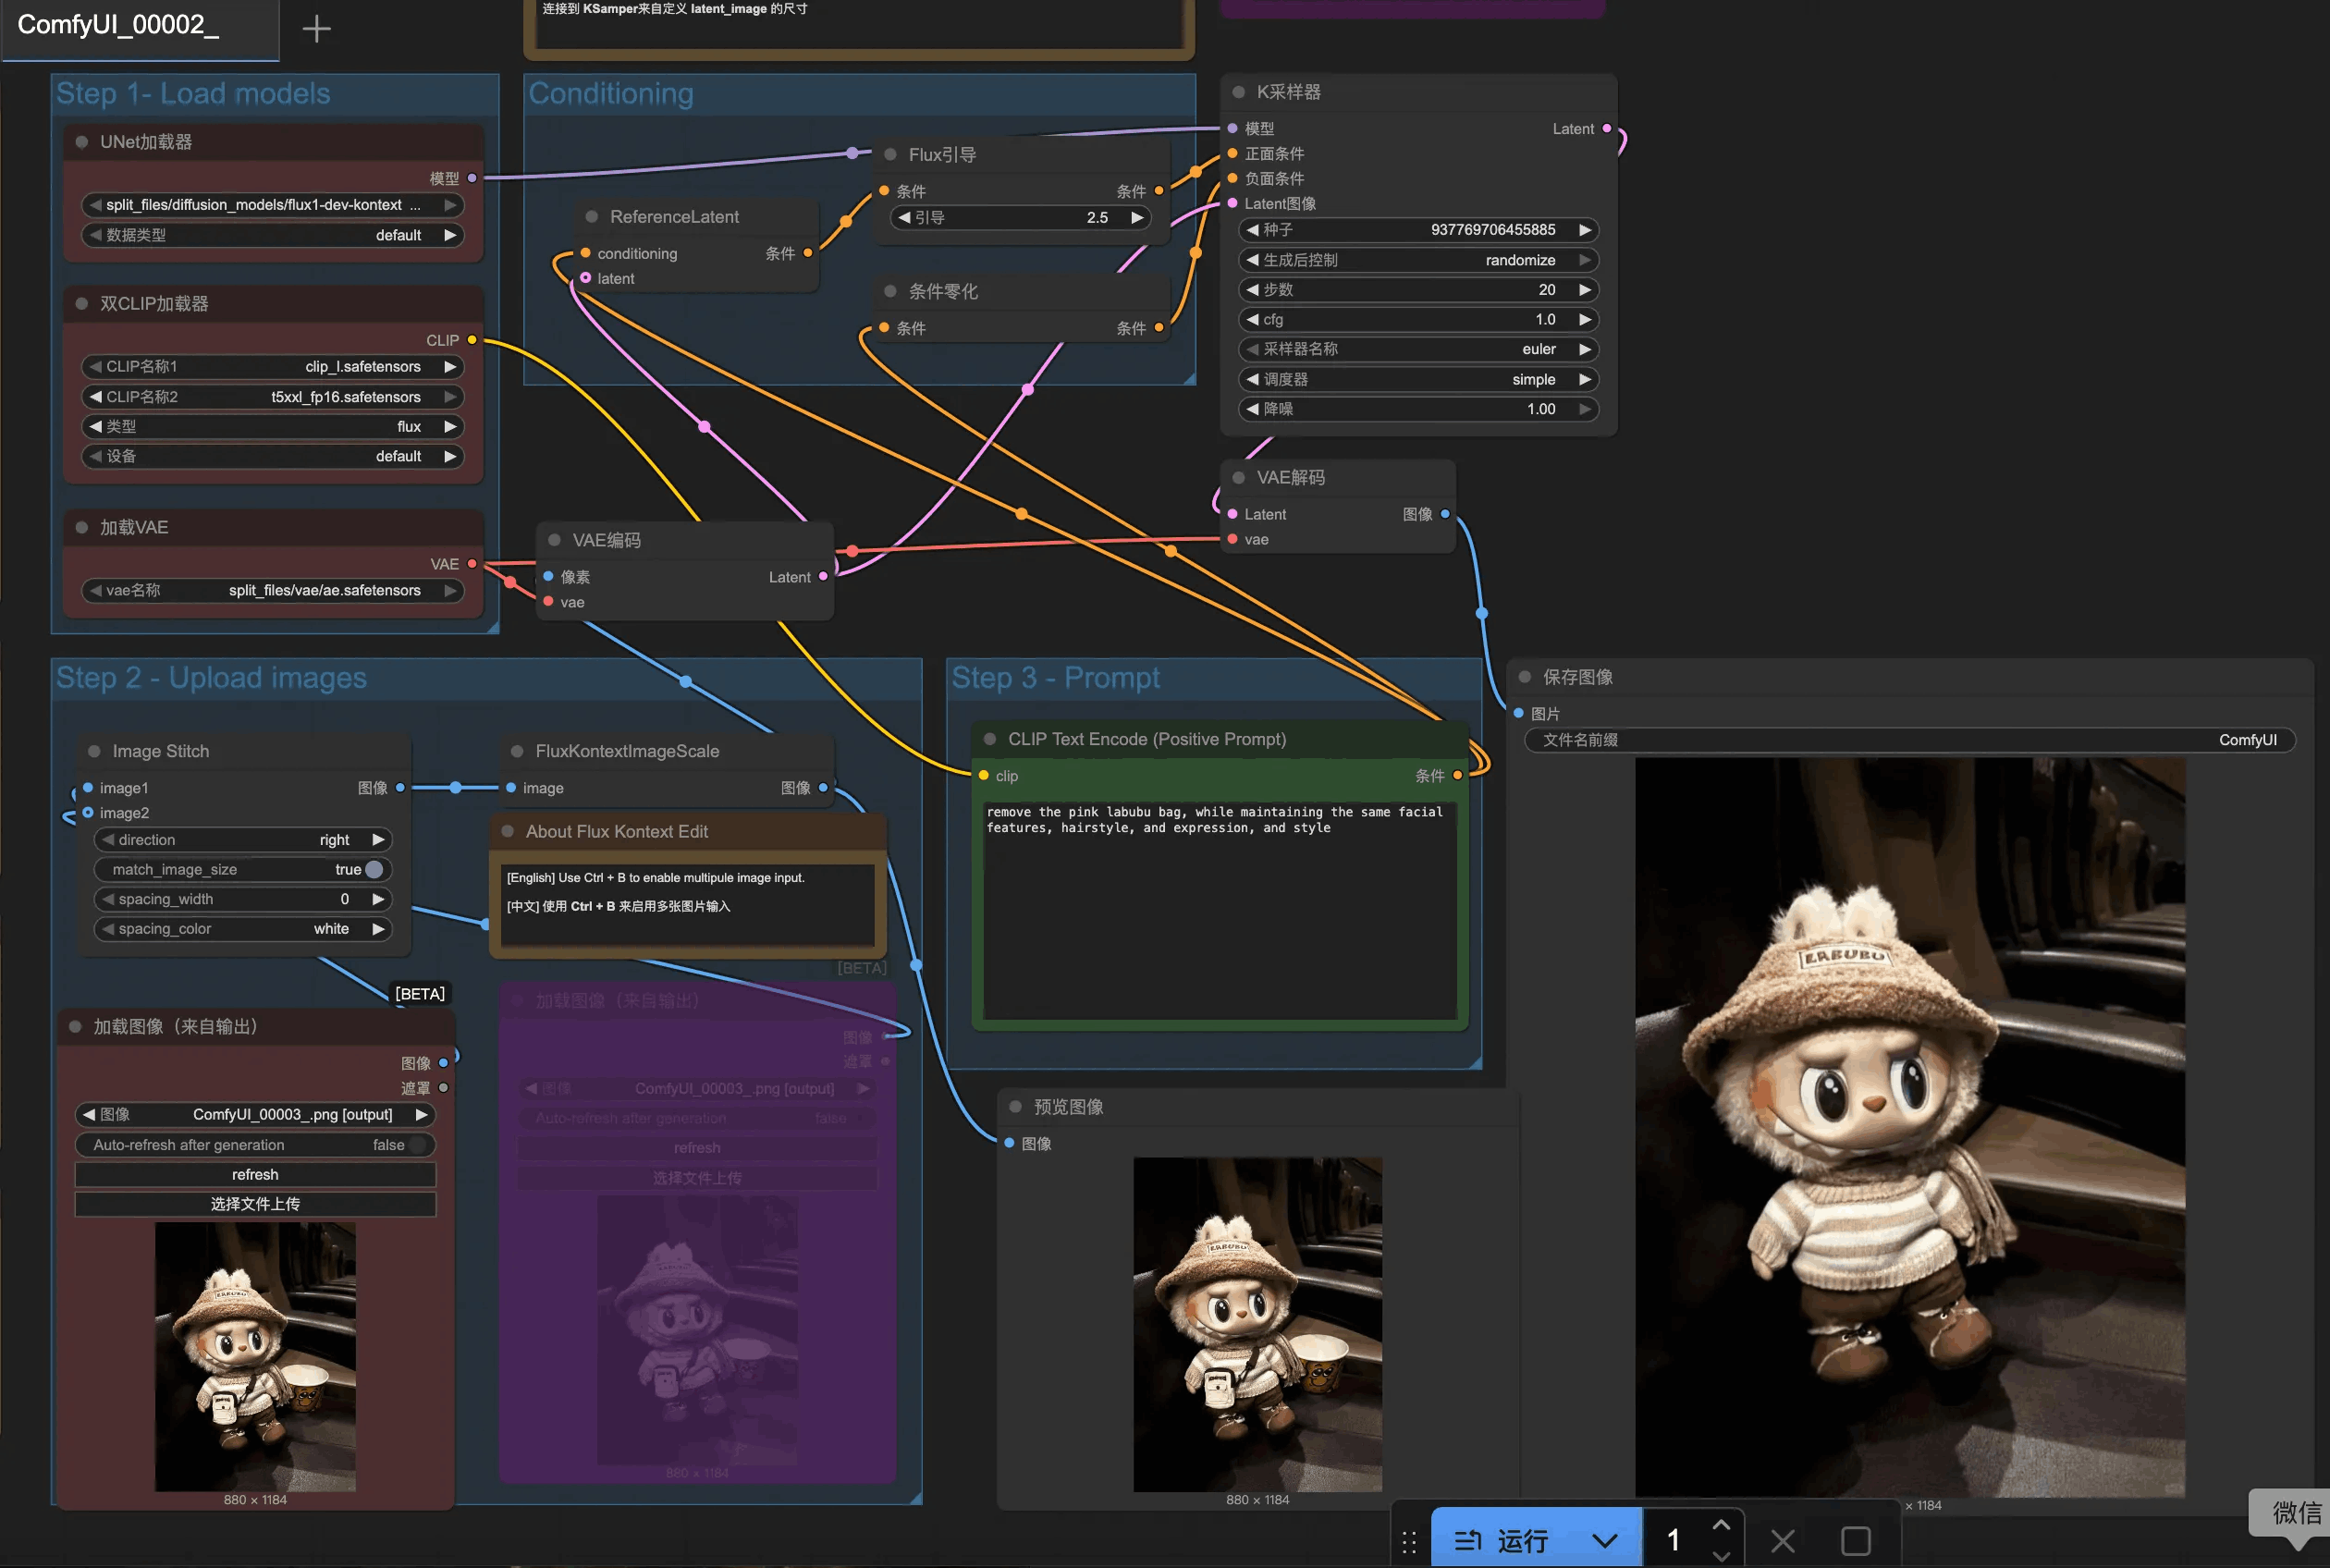
Task: Click the refresh button in 加载图像 node
Action: [x=255, y=1174]
